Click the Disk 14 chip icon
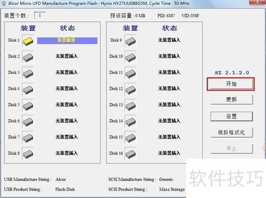Screen dimensions: 266x198 tap(130, 122)
